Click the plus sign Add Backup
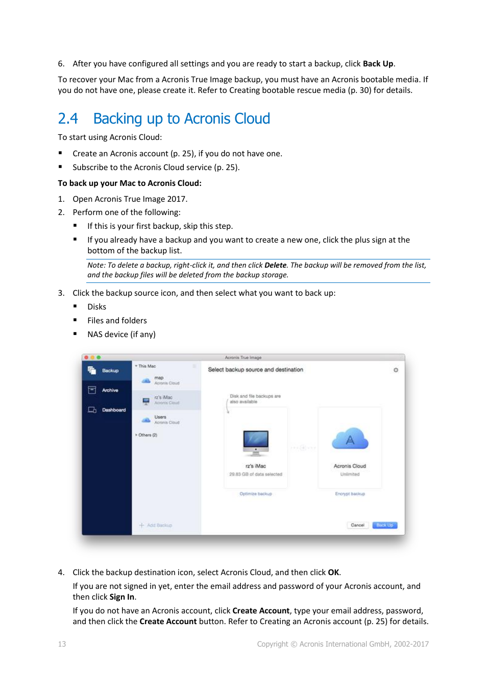Screen dimensions: 487x689 (156, 526)
